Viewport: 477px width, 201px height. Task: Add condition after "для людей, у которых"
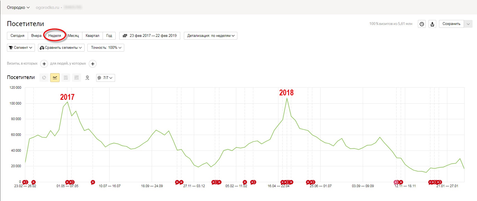point(93,64)
